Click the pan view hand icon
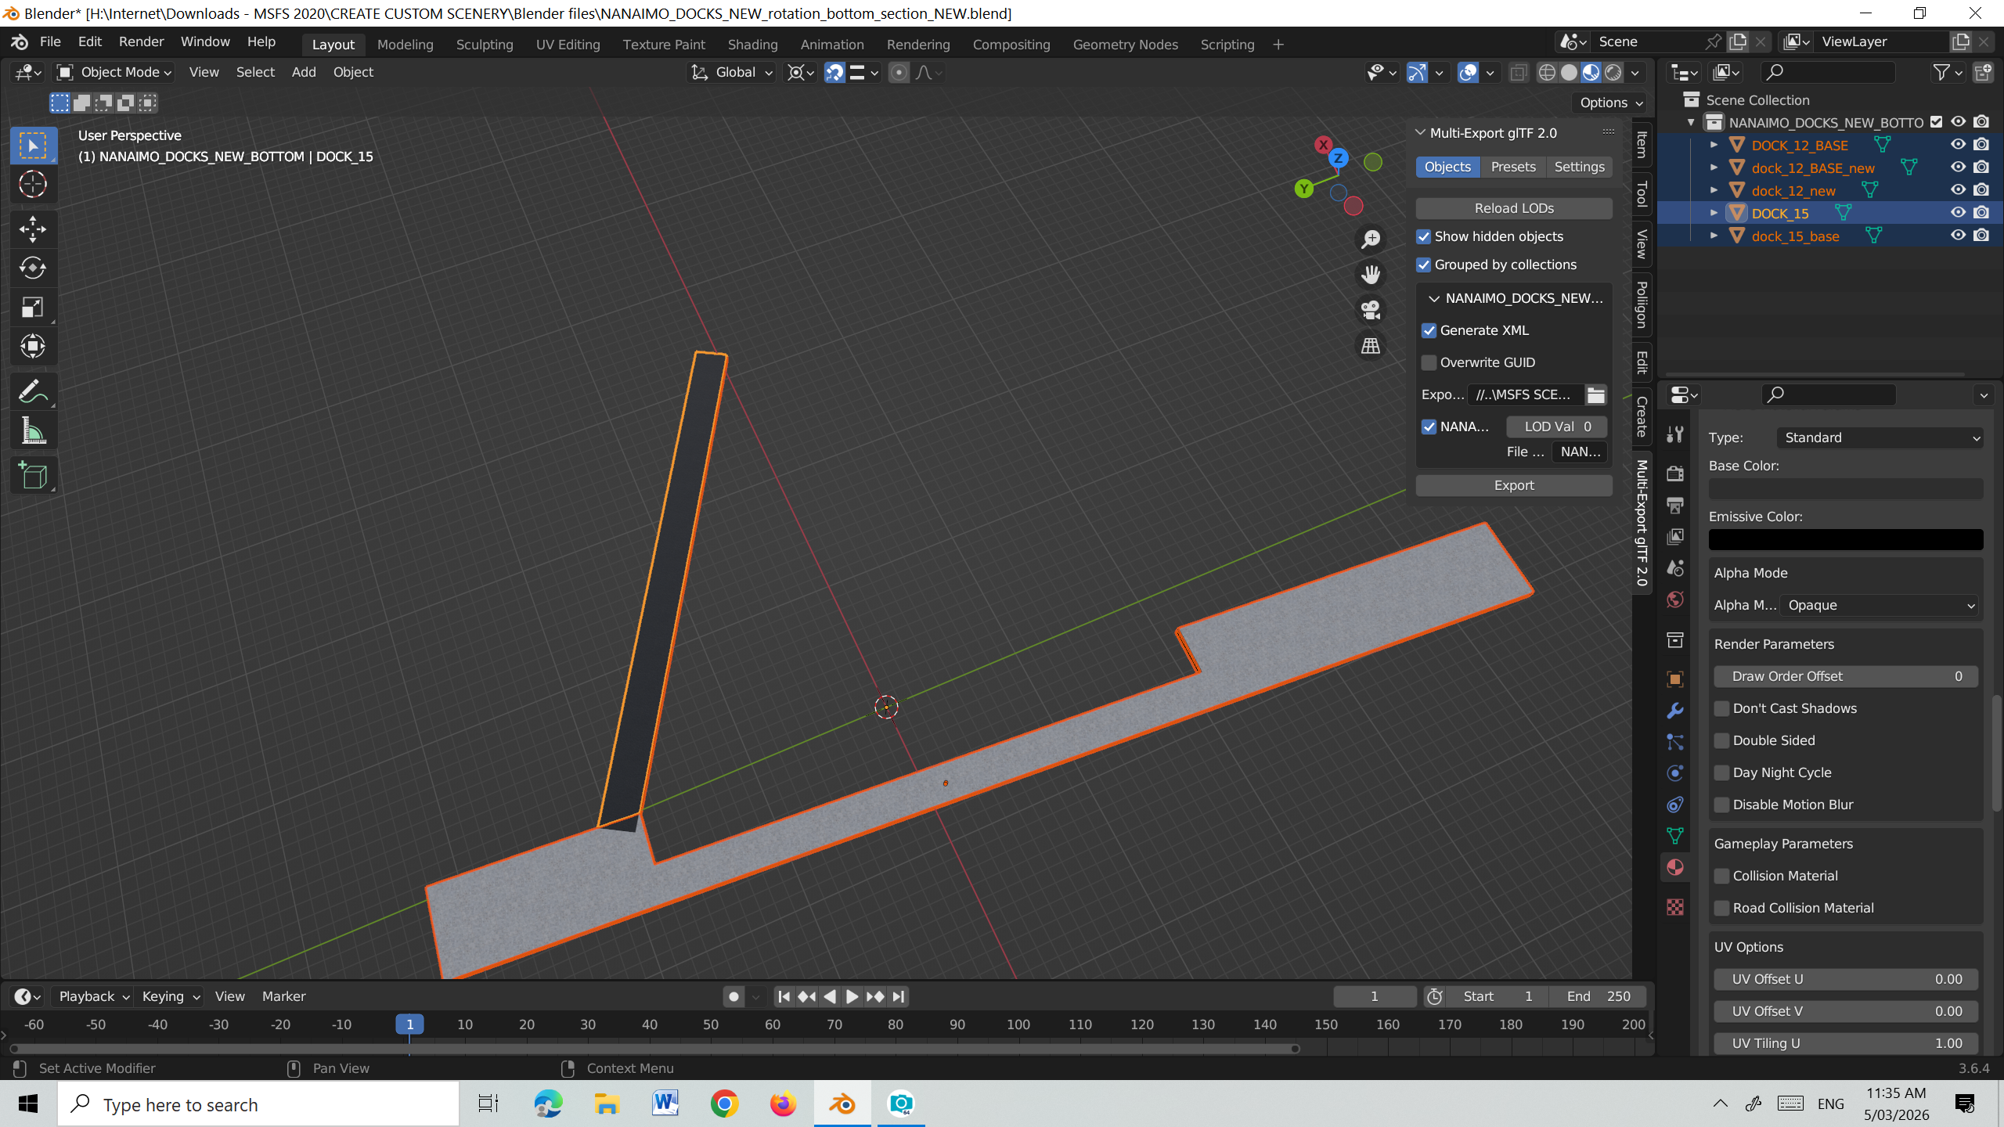 (x=1371, y=275)
